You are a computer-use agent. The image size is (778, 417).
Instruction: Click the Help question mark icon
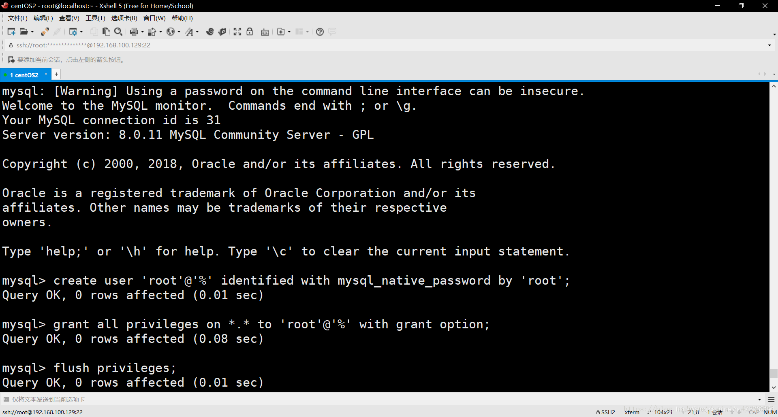point(320,32)
